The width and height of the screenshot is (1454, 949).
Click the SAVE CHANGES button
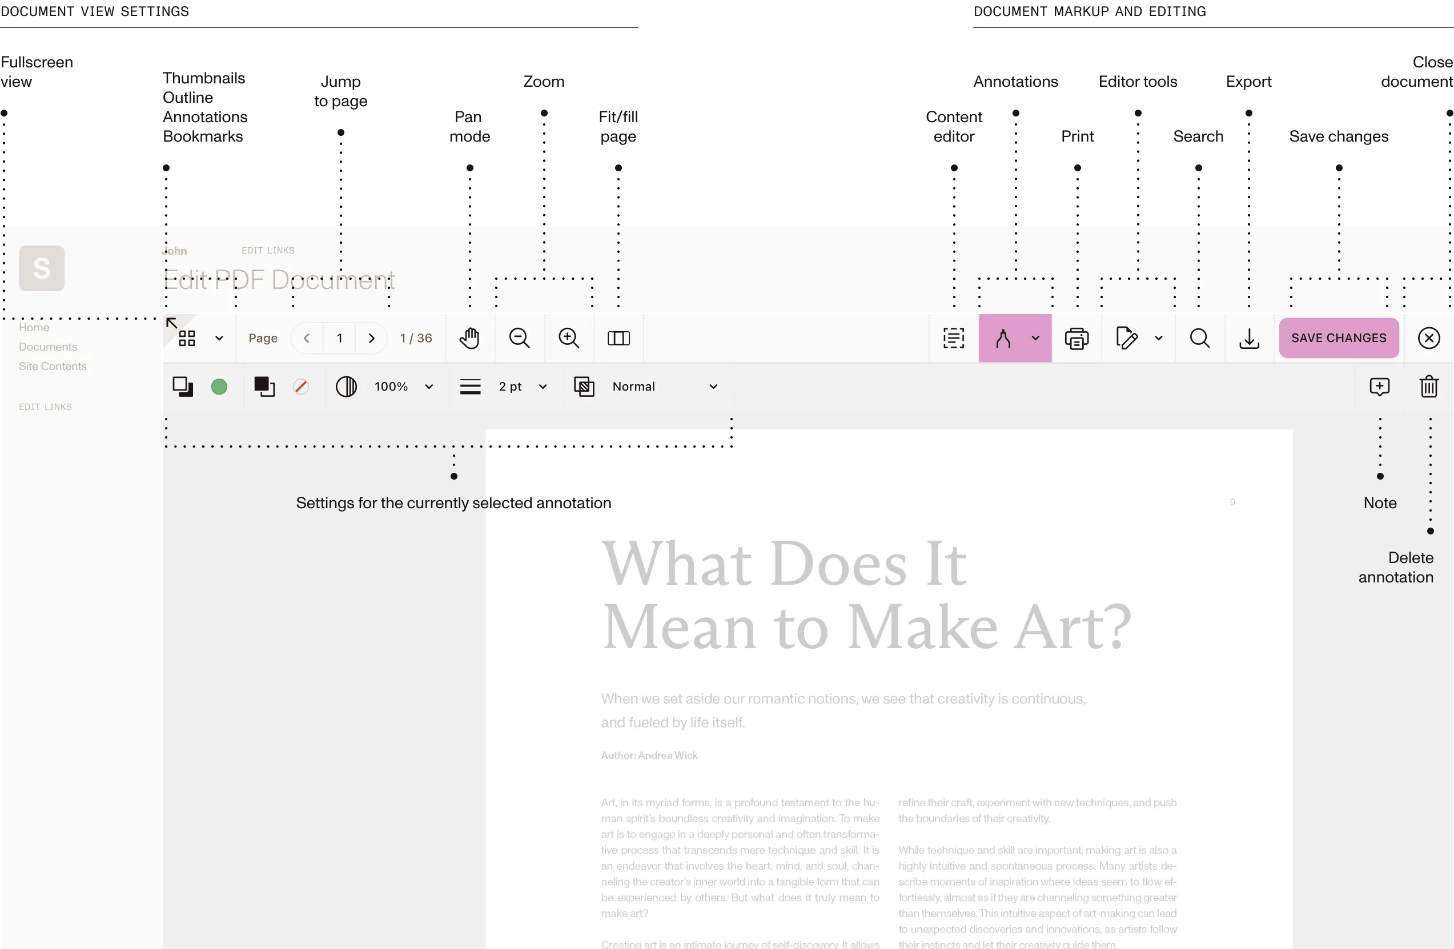[x=1339, y=337]
